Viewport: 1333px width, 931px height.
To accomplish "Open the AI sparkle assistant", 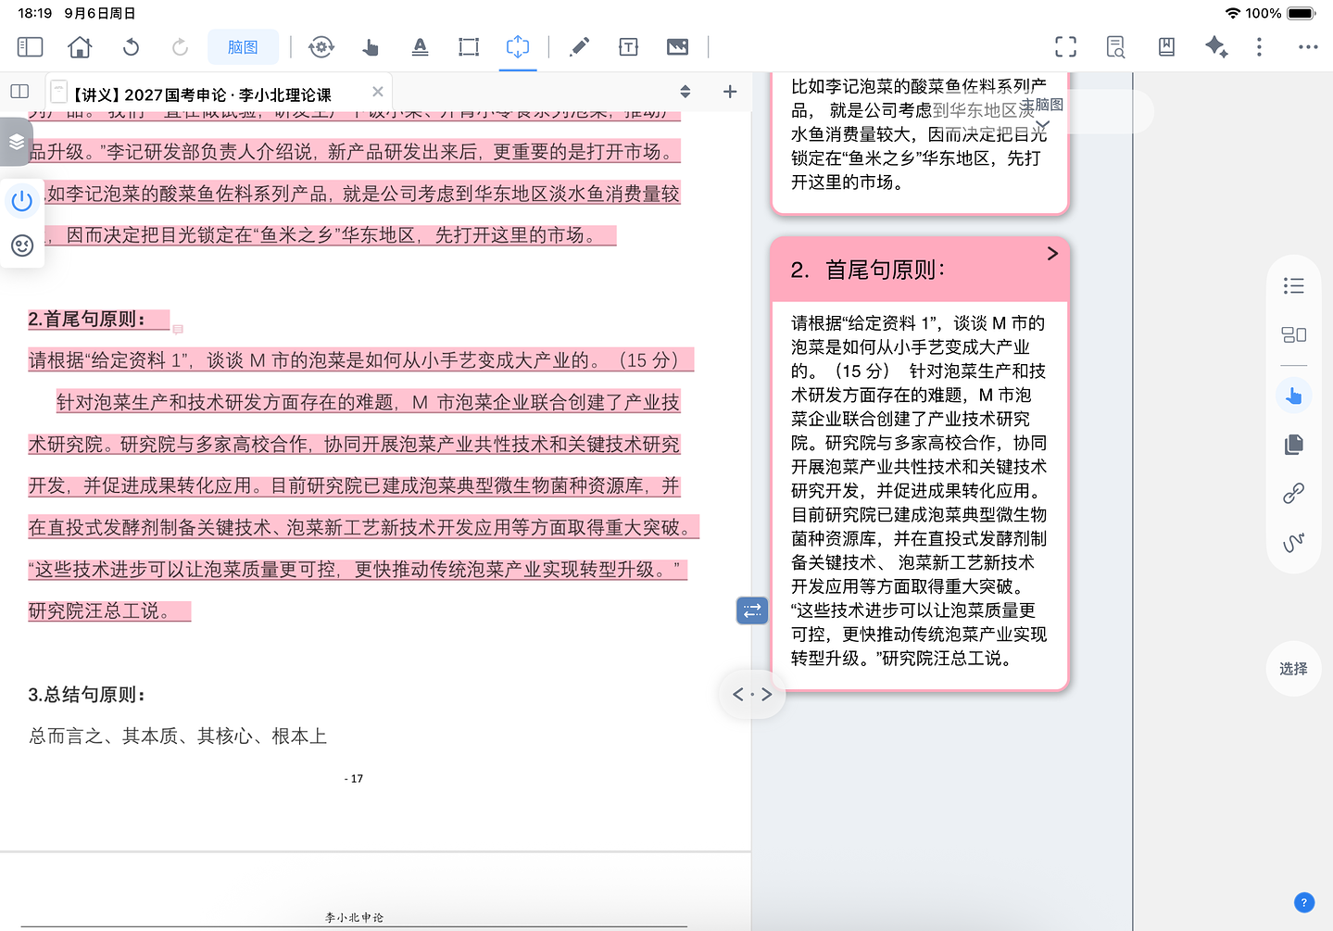I will [x=1216, y=46].
